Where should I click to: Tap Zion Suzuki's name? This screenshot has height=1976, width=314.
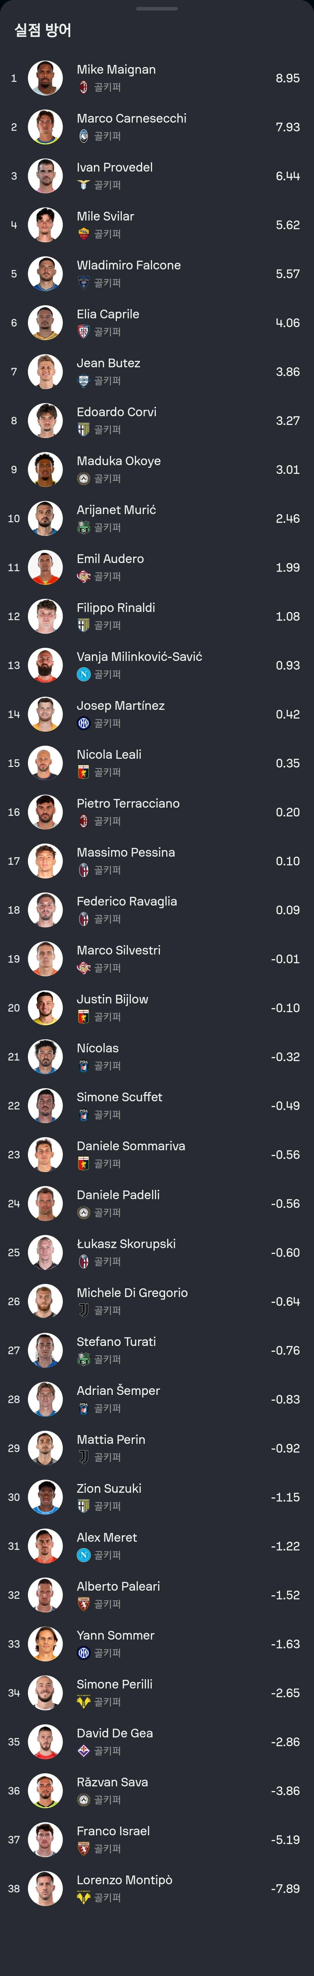pos(109,1488)
